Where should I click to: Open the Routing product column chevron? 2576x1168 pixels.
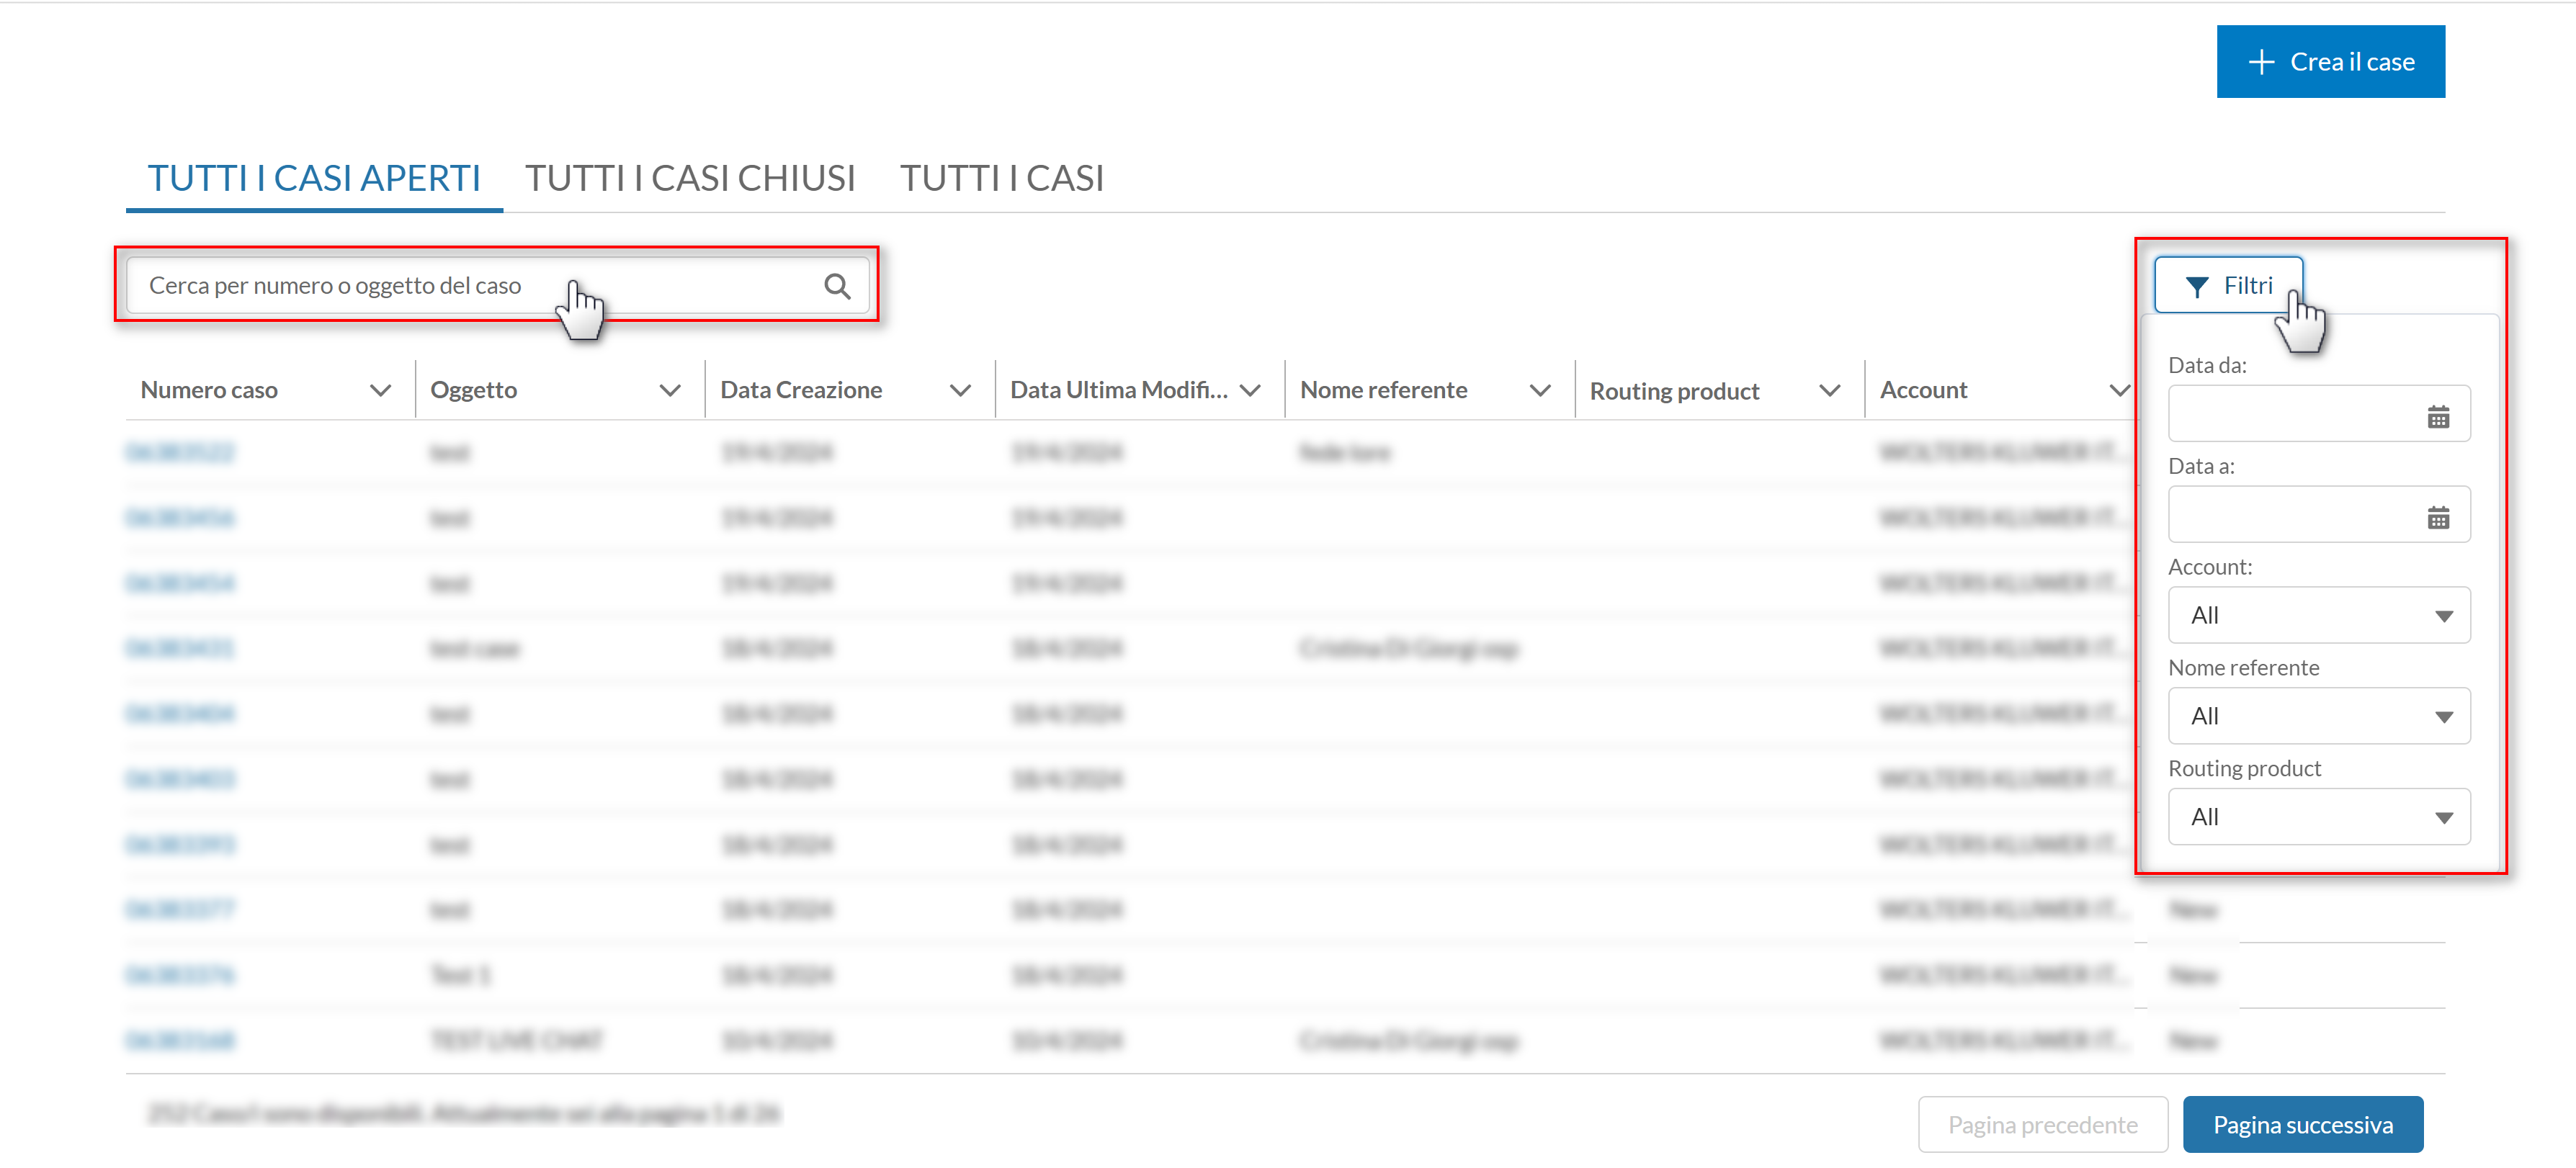1829,390
